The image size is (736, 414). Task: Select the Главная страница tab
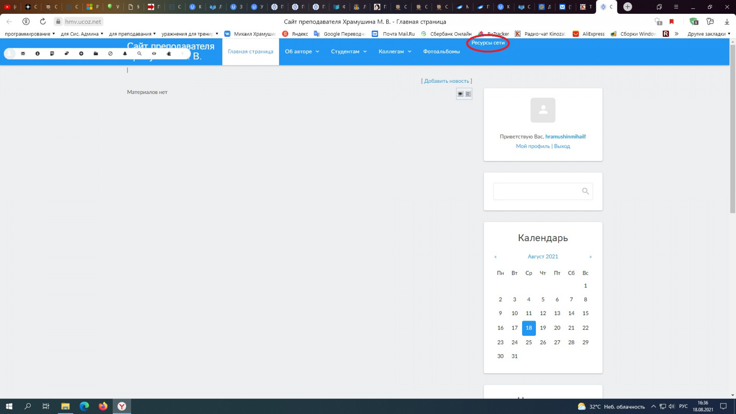coord(251,52)
